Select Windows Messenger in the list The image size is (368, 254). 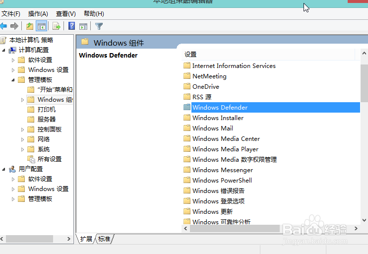tap(223, 170)
